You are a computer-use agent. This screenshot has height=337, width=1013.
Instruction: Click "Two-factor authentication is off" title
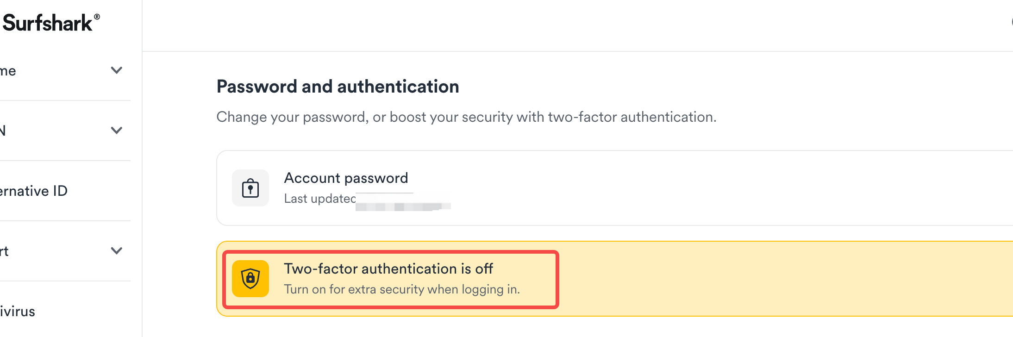388,268
